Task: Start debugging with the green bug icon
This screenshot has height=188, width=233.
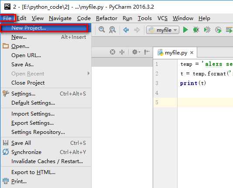Action: [196, 30]
